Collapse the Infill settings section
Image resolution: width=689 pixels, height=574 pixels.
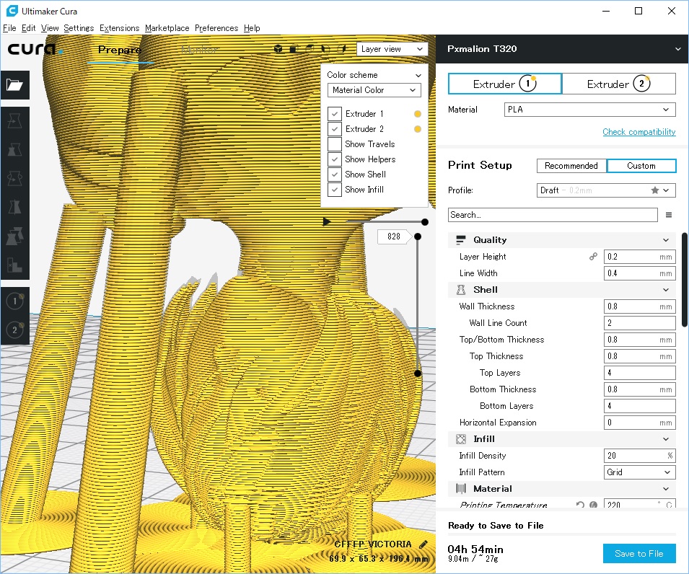tap(666, 439)
